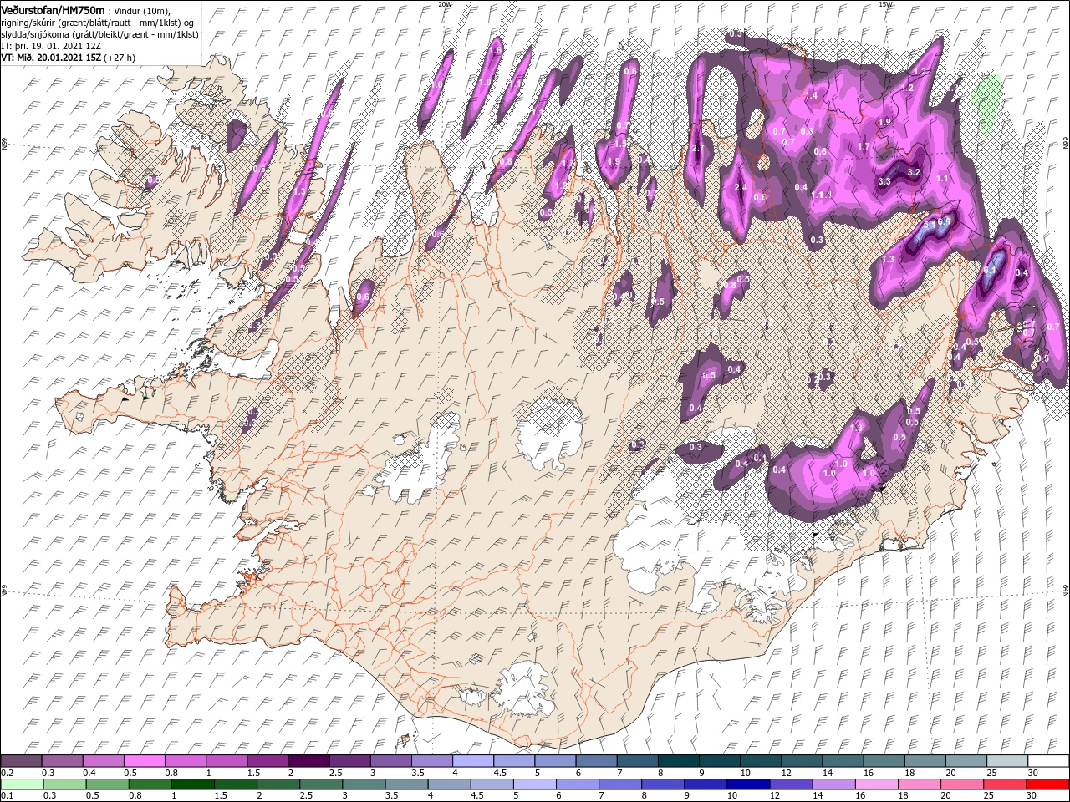1070x802 pixels.
Task: Select the red bottom legend swatch after 30
Action: (1047, 784)
